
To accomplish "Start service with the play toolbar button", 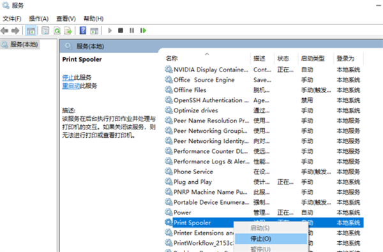I will pos(110,31).
